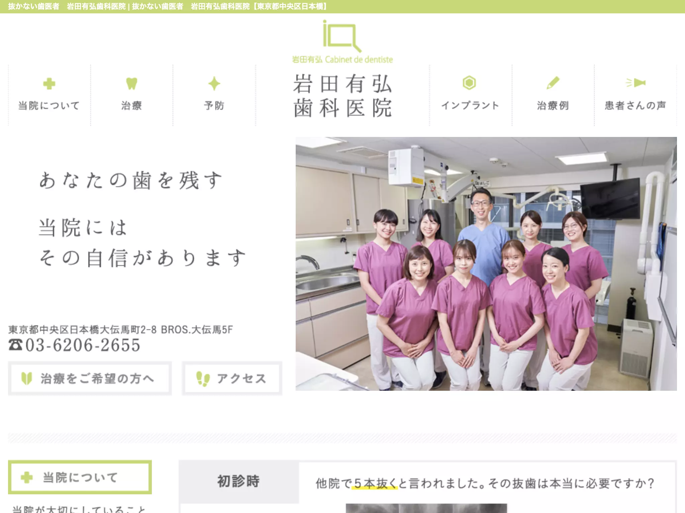Click the green plus icon in the sidebar 当院について box
The image size is (685, 513).
pos(27,477)
